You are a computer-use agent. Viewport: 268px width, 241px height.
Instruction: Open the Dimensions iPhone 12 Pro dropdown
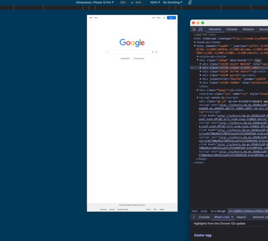(x=95, y=2)
